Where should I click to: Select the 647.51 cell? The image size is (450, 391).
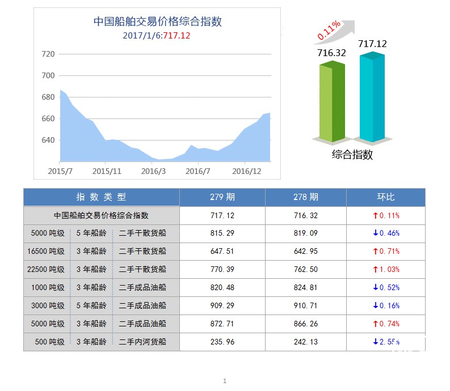click(x=222, y=252)
